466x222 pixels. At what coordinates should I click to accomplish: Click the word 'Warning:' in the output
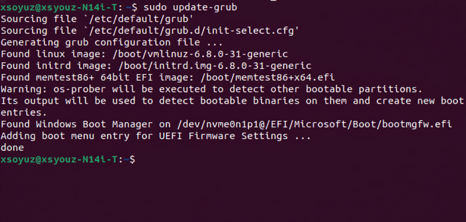pyautogui.click(x=24, y=89)
